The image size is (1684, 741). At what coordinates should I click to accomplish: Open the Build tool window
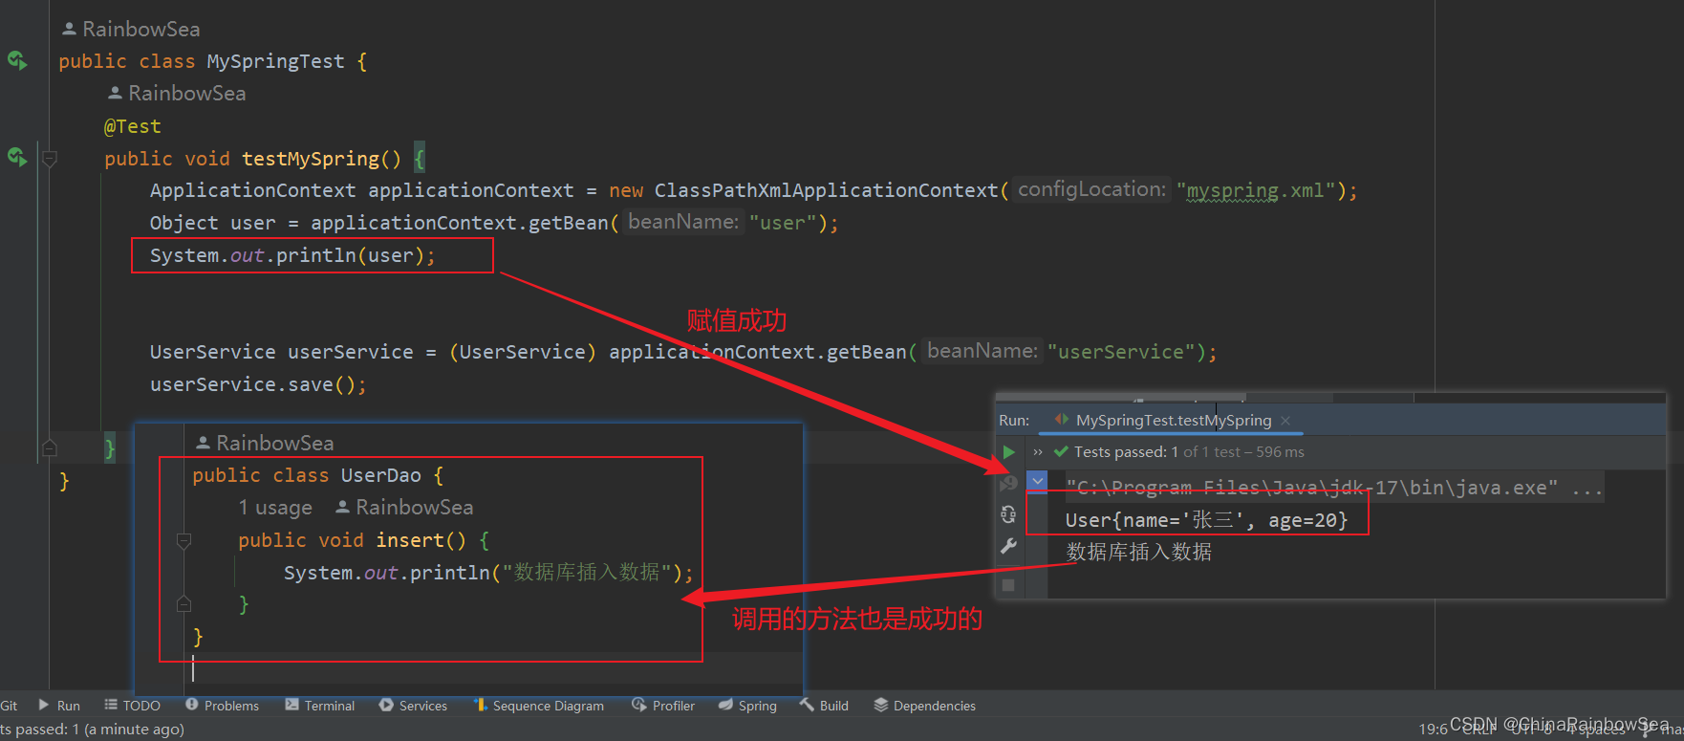click(824, 706)
